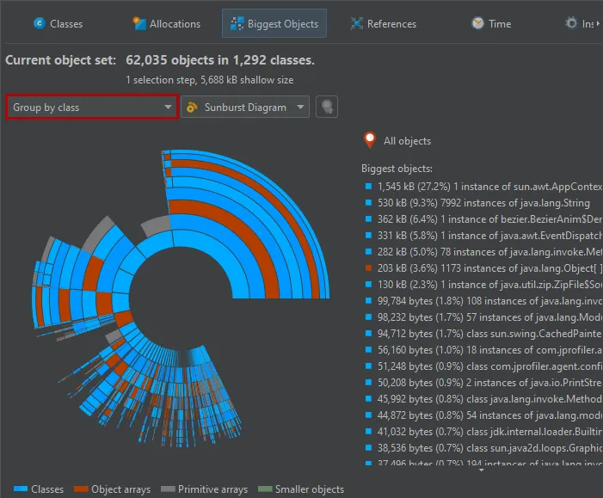
Task: Click the References tab icon
Action: point(356,23)
